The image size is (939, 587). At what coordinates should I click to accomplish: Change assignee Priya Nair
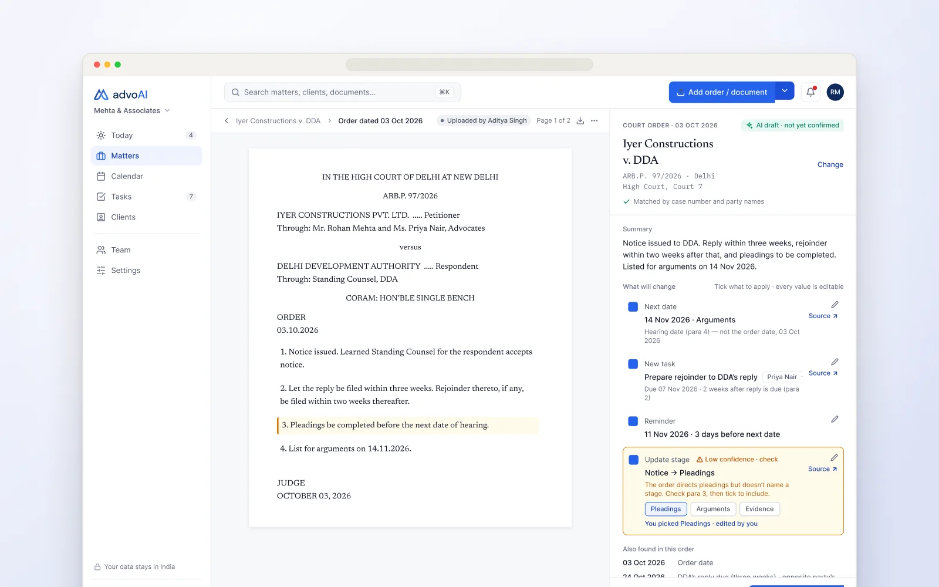click(782, 377)
